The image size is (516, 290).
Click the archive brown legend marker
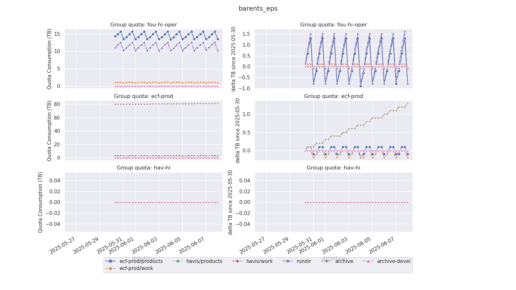coord(326,261)
